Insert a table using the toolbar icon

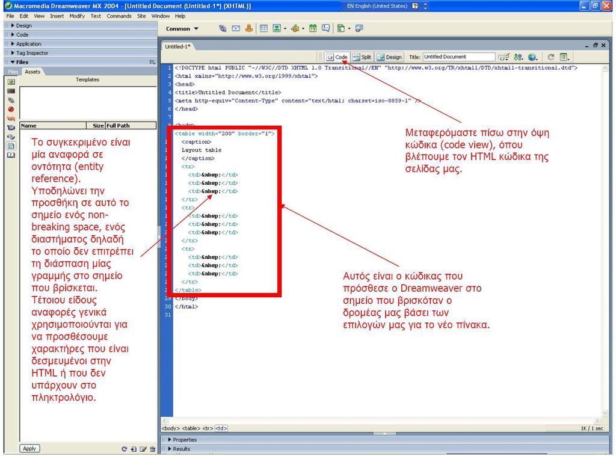[x=263, y=28]
